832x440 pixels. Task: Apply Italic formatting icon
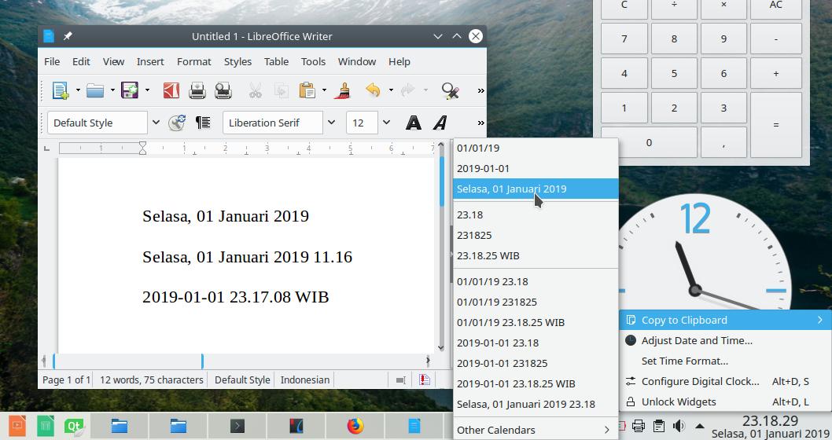click(440, 123)
